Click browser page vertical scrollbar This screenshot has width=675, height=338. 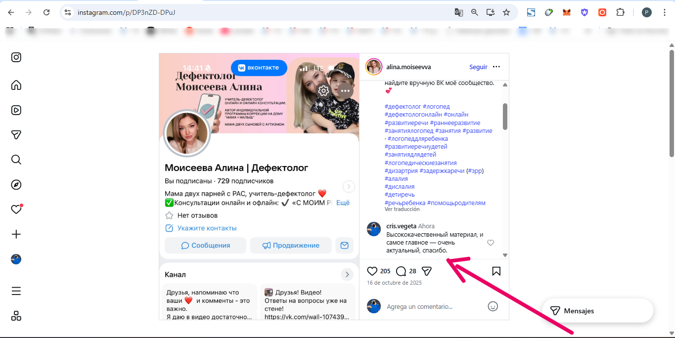pos(672,103)
